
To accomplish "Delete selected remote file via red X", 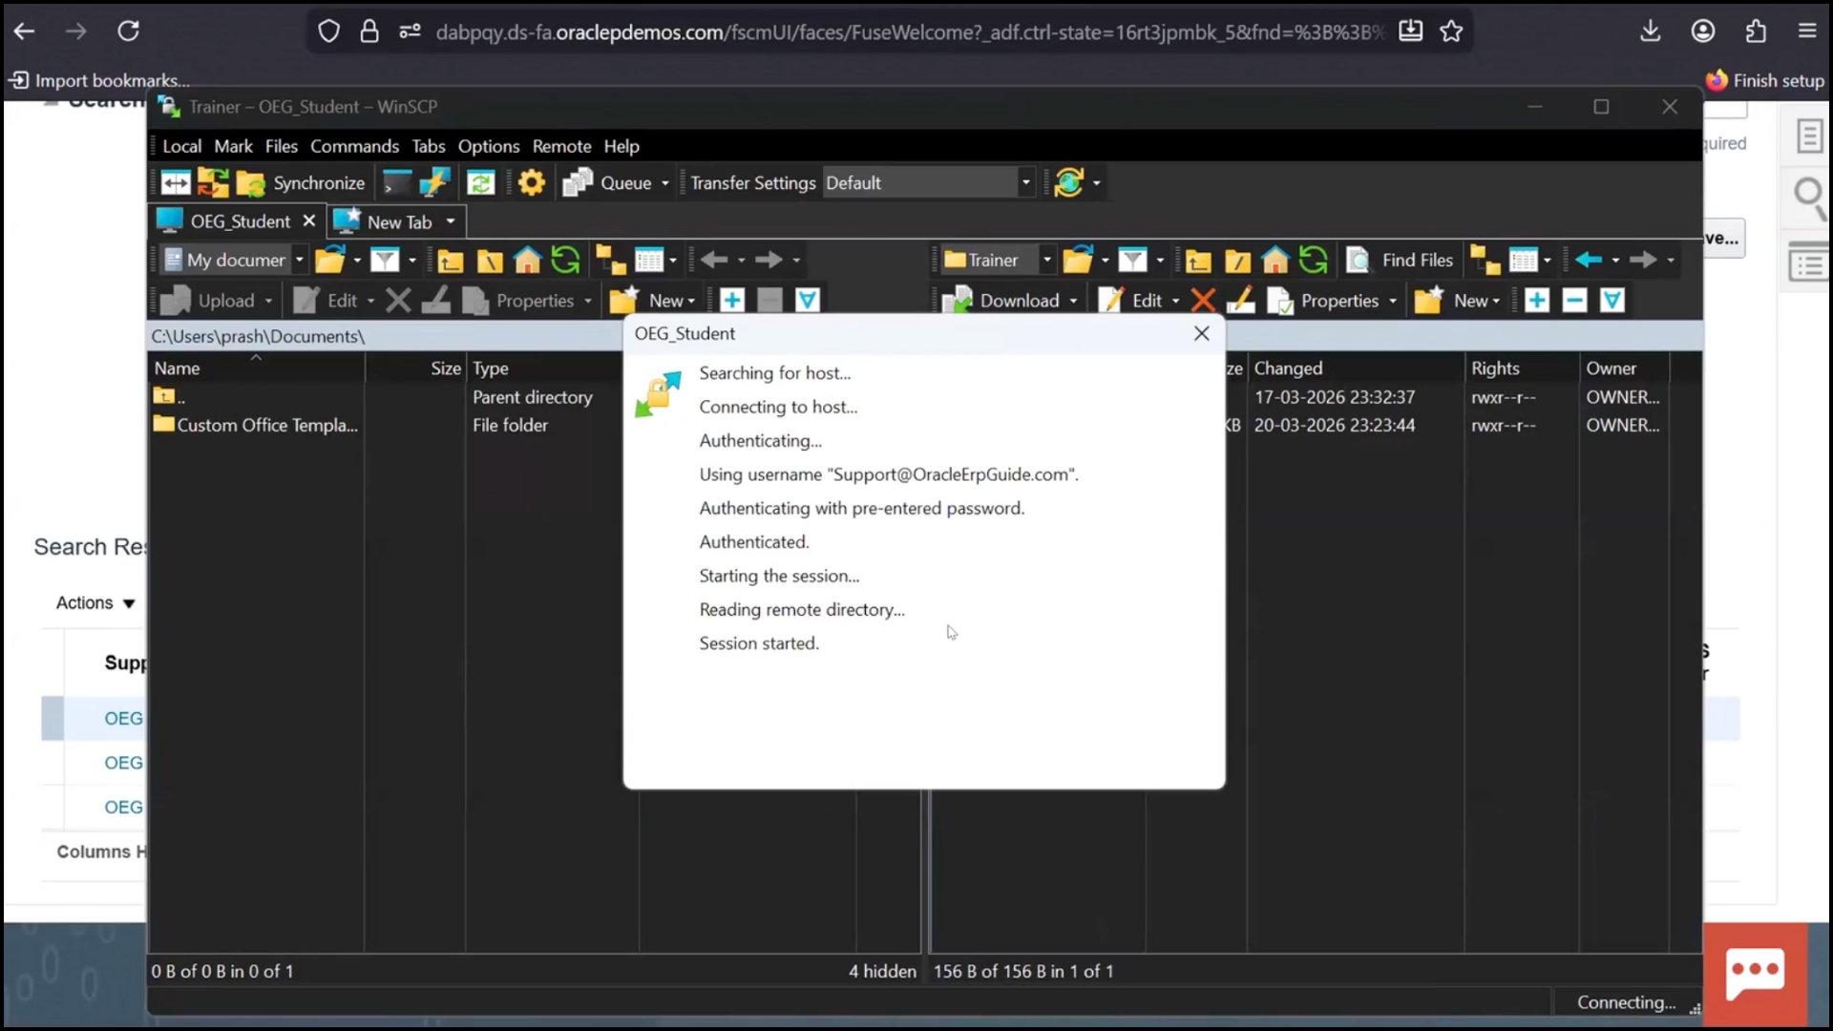I will pyautogui.click(x=1203, y=300).
